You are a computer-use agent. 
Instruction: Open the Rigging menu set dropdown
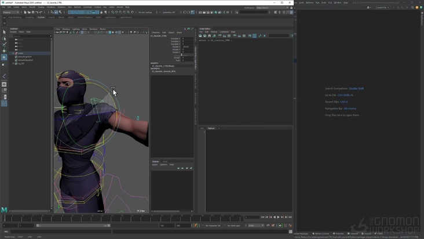(x=10, y=12)
